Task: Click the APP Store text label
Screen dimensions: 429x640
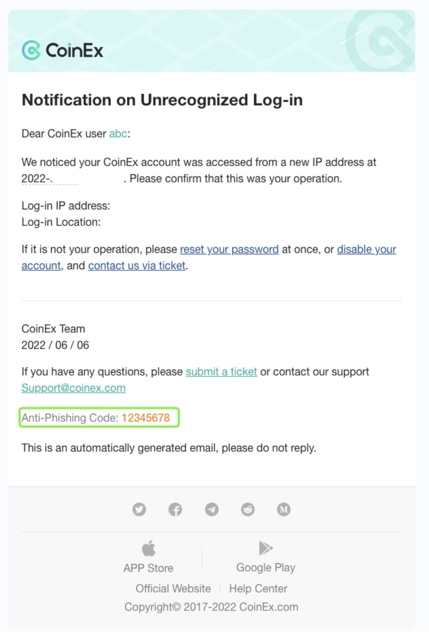Action: click(x=148, y=568)
